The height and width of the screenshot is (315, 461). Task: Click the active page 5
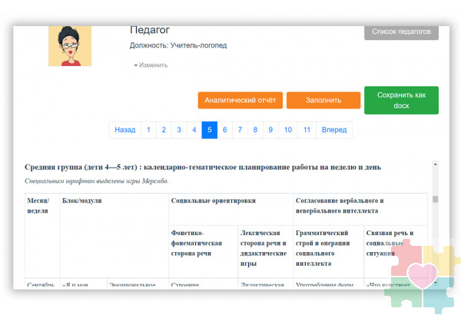tap(209, 130)
